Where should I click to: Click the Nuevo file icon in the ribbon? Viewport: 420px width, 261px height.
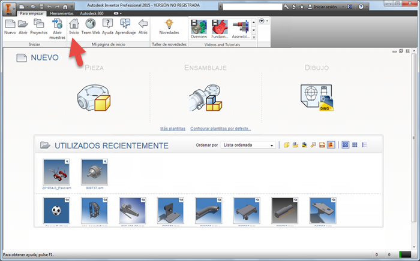pos(10,27)
